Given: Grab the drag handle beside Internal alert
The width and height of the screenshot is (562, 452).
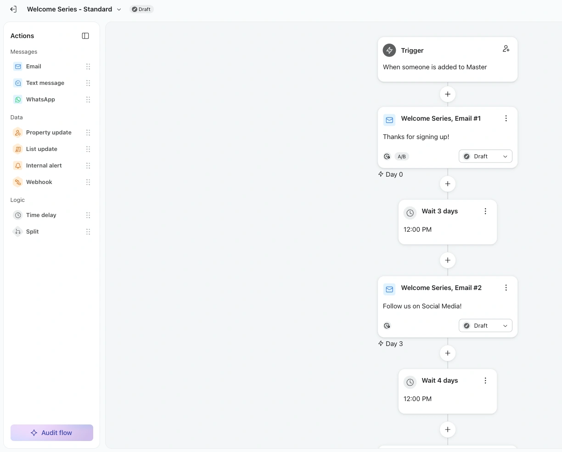Looking at the screenshot, I should click(88, 166).
